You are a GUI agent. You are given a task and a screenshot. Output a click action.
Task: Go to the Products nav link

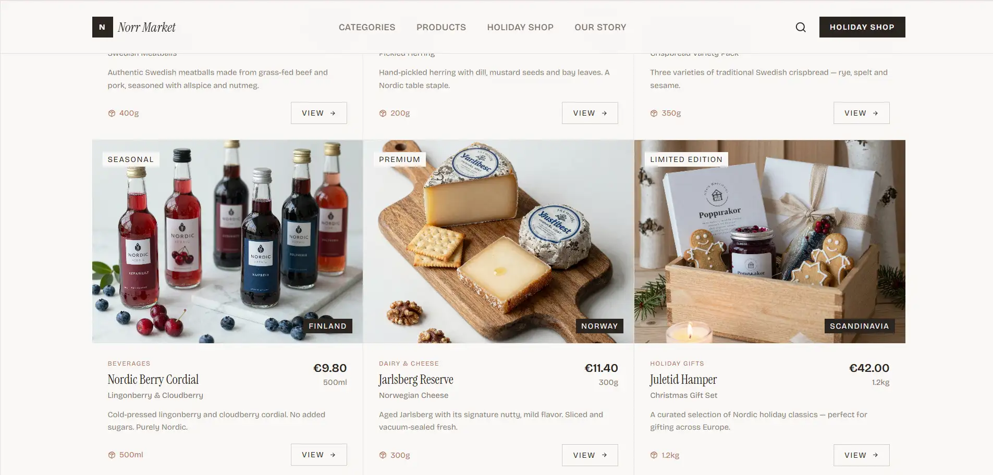[441, 27]
